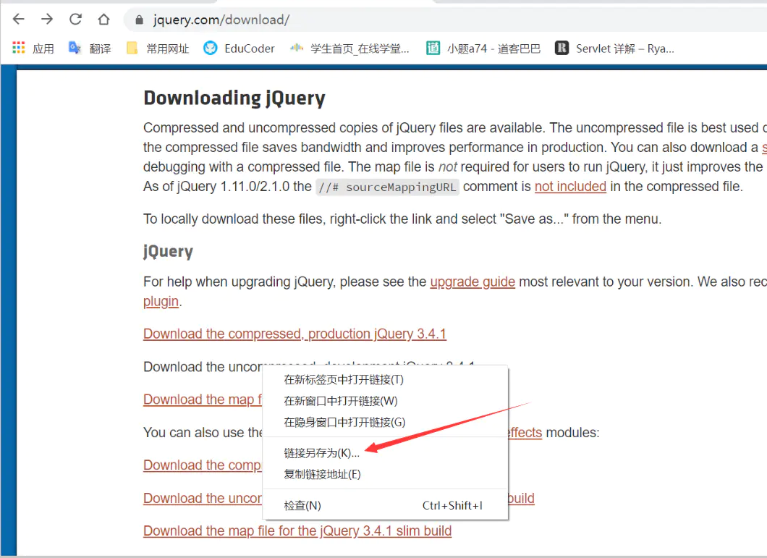The height and width of the screenshot is (558, 767).
Task: Follow the 'effects' modules link
Action: (525, 433)
